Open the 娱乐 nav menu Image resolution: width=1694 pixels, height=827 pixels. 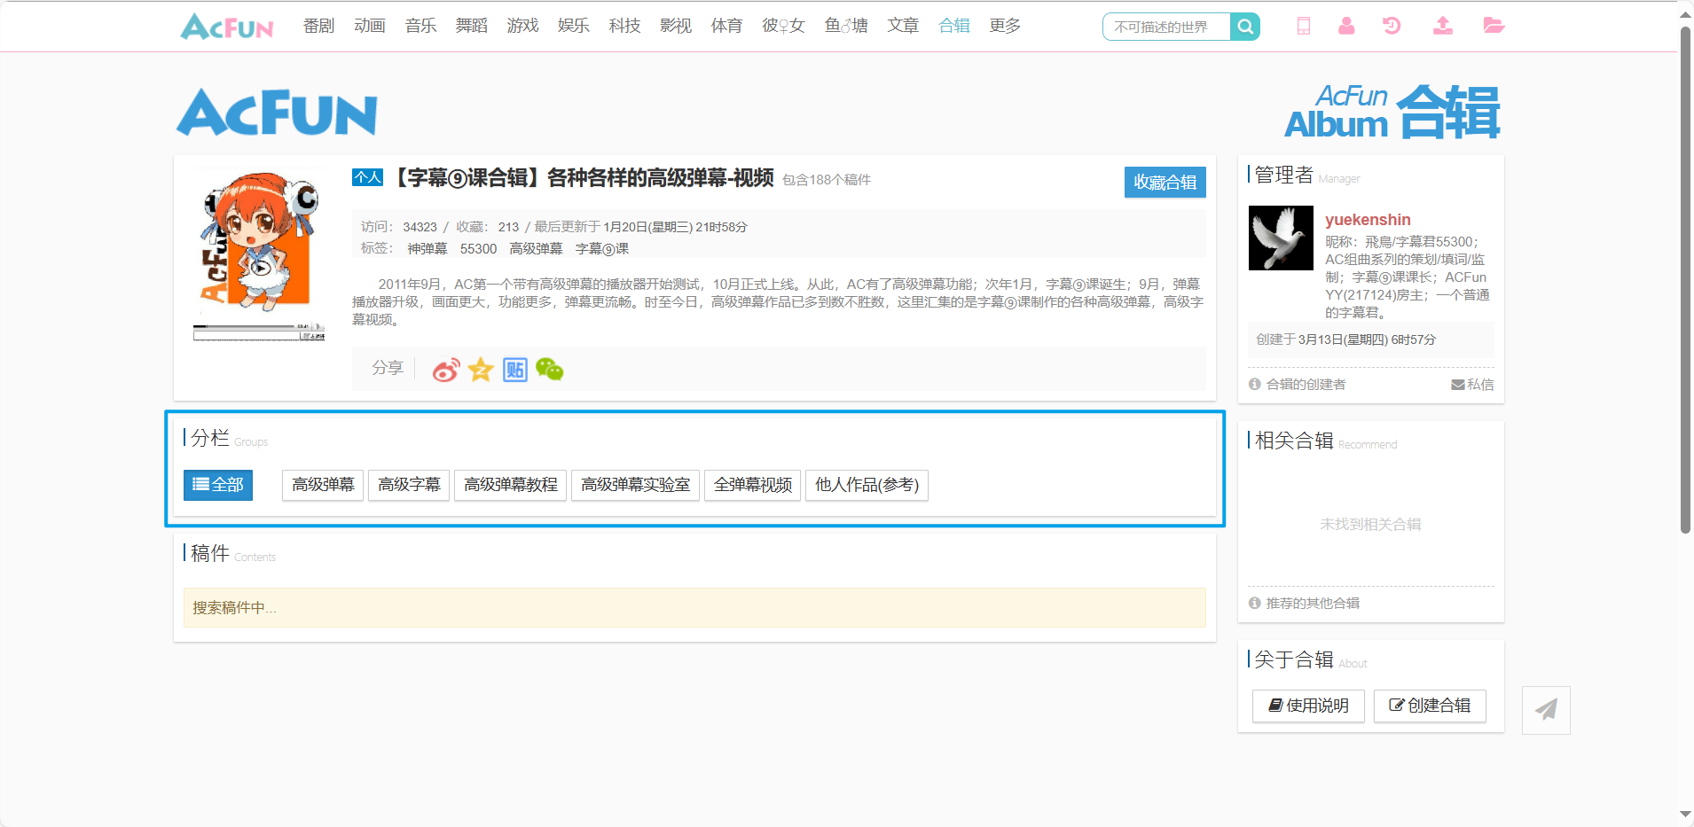coord(574,26)
